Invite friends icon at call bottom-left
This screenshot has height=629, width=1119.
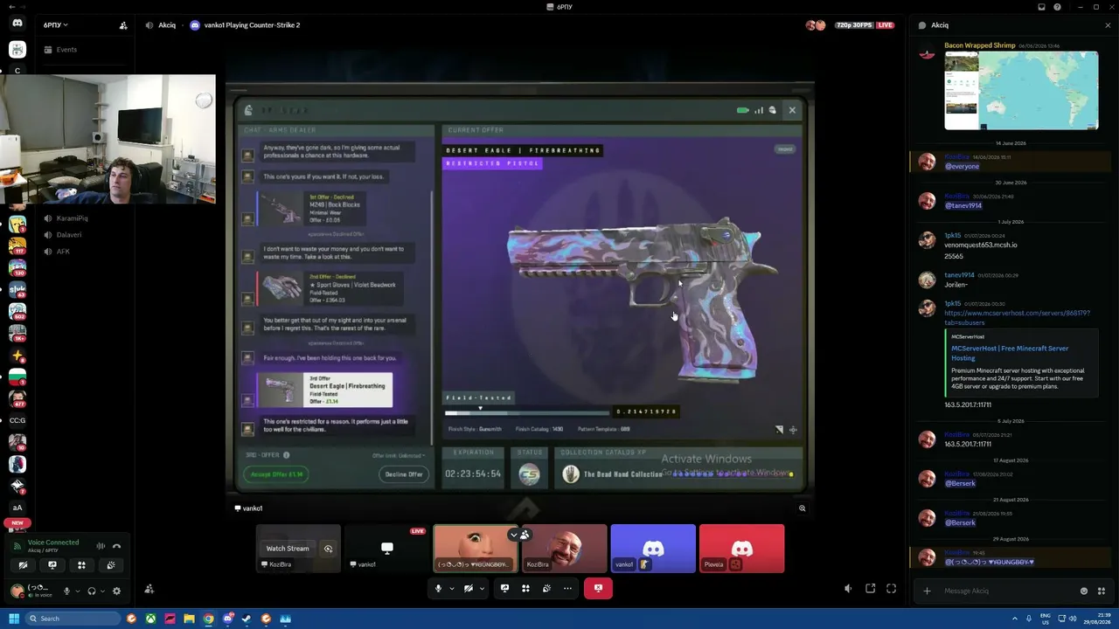[x=149, y=589]
